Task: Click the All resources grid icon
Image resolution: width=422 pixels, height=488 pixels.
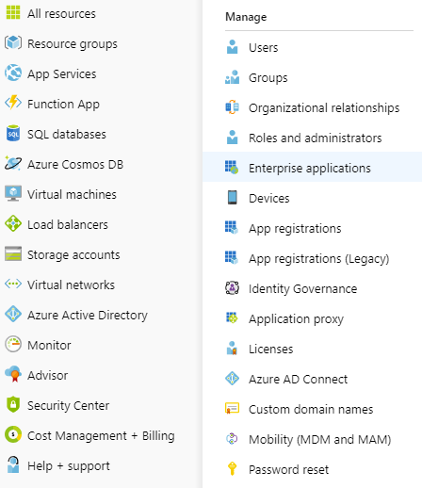Action: 13,12
